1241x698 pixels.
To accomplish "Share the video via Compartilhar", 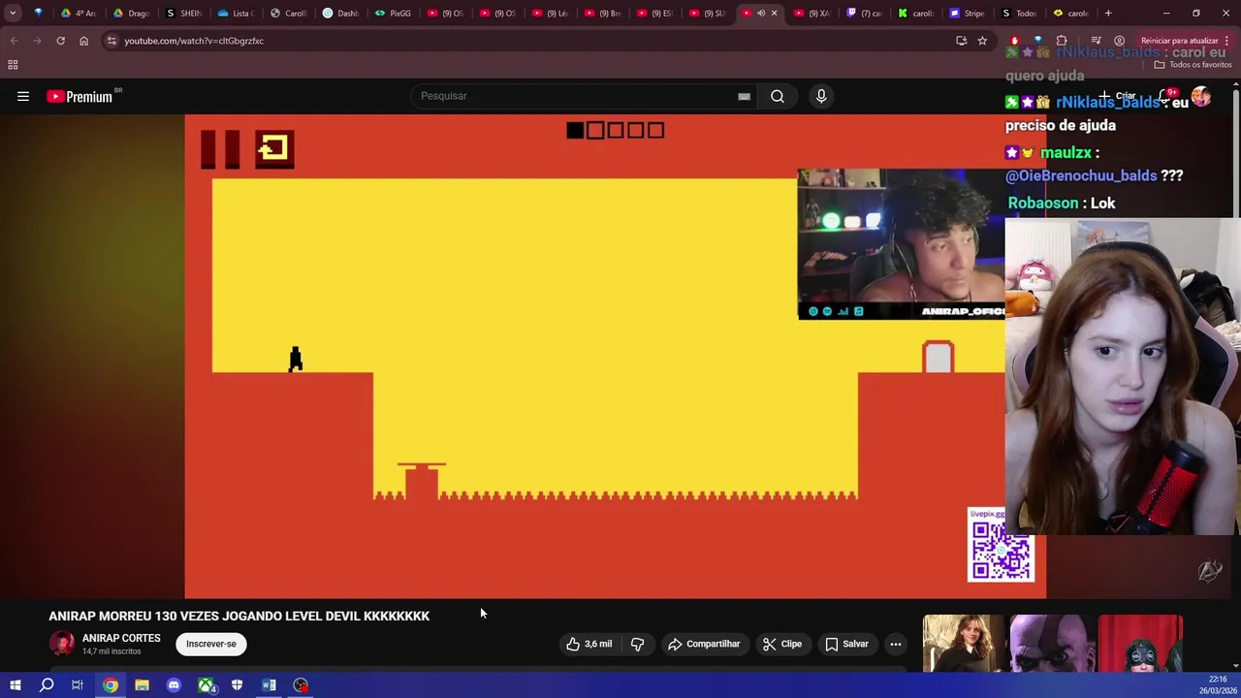I will coord(704,644).
